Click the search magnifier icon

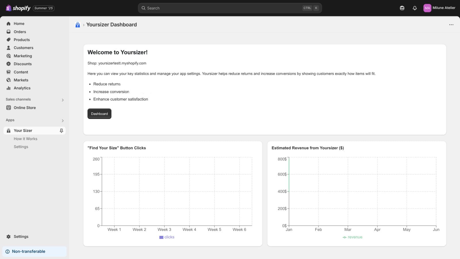click(143, 8)
